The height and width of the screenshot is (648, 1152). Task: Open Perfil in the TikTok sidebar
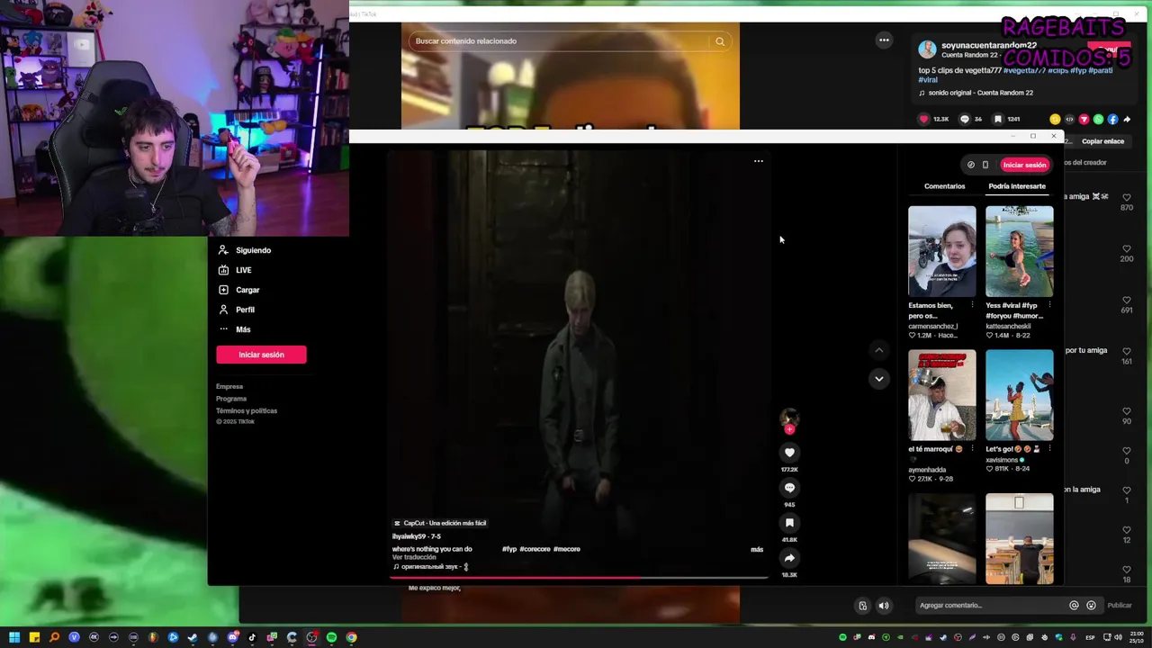pyautogui.click(x=236, y=310)
